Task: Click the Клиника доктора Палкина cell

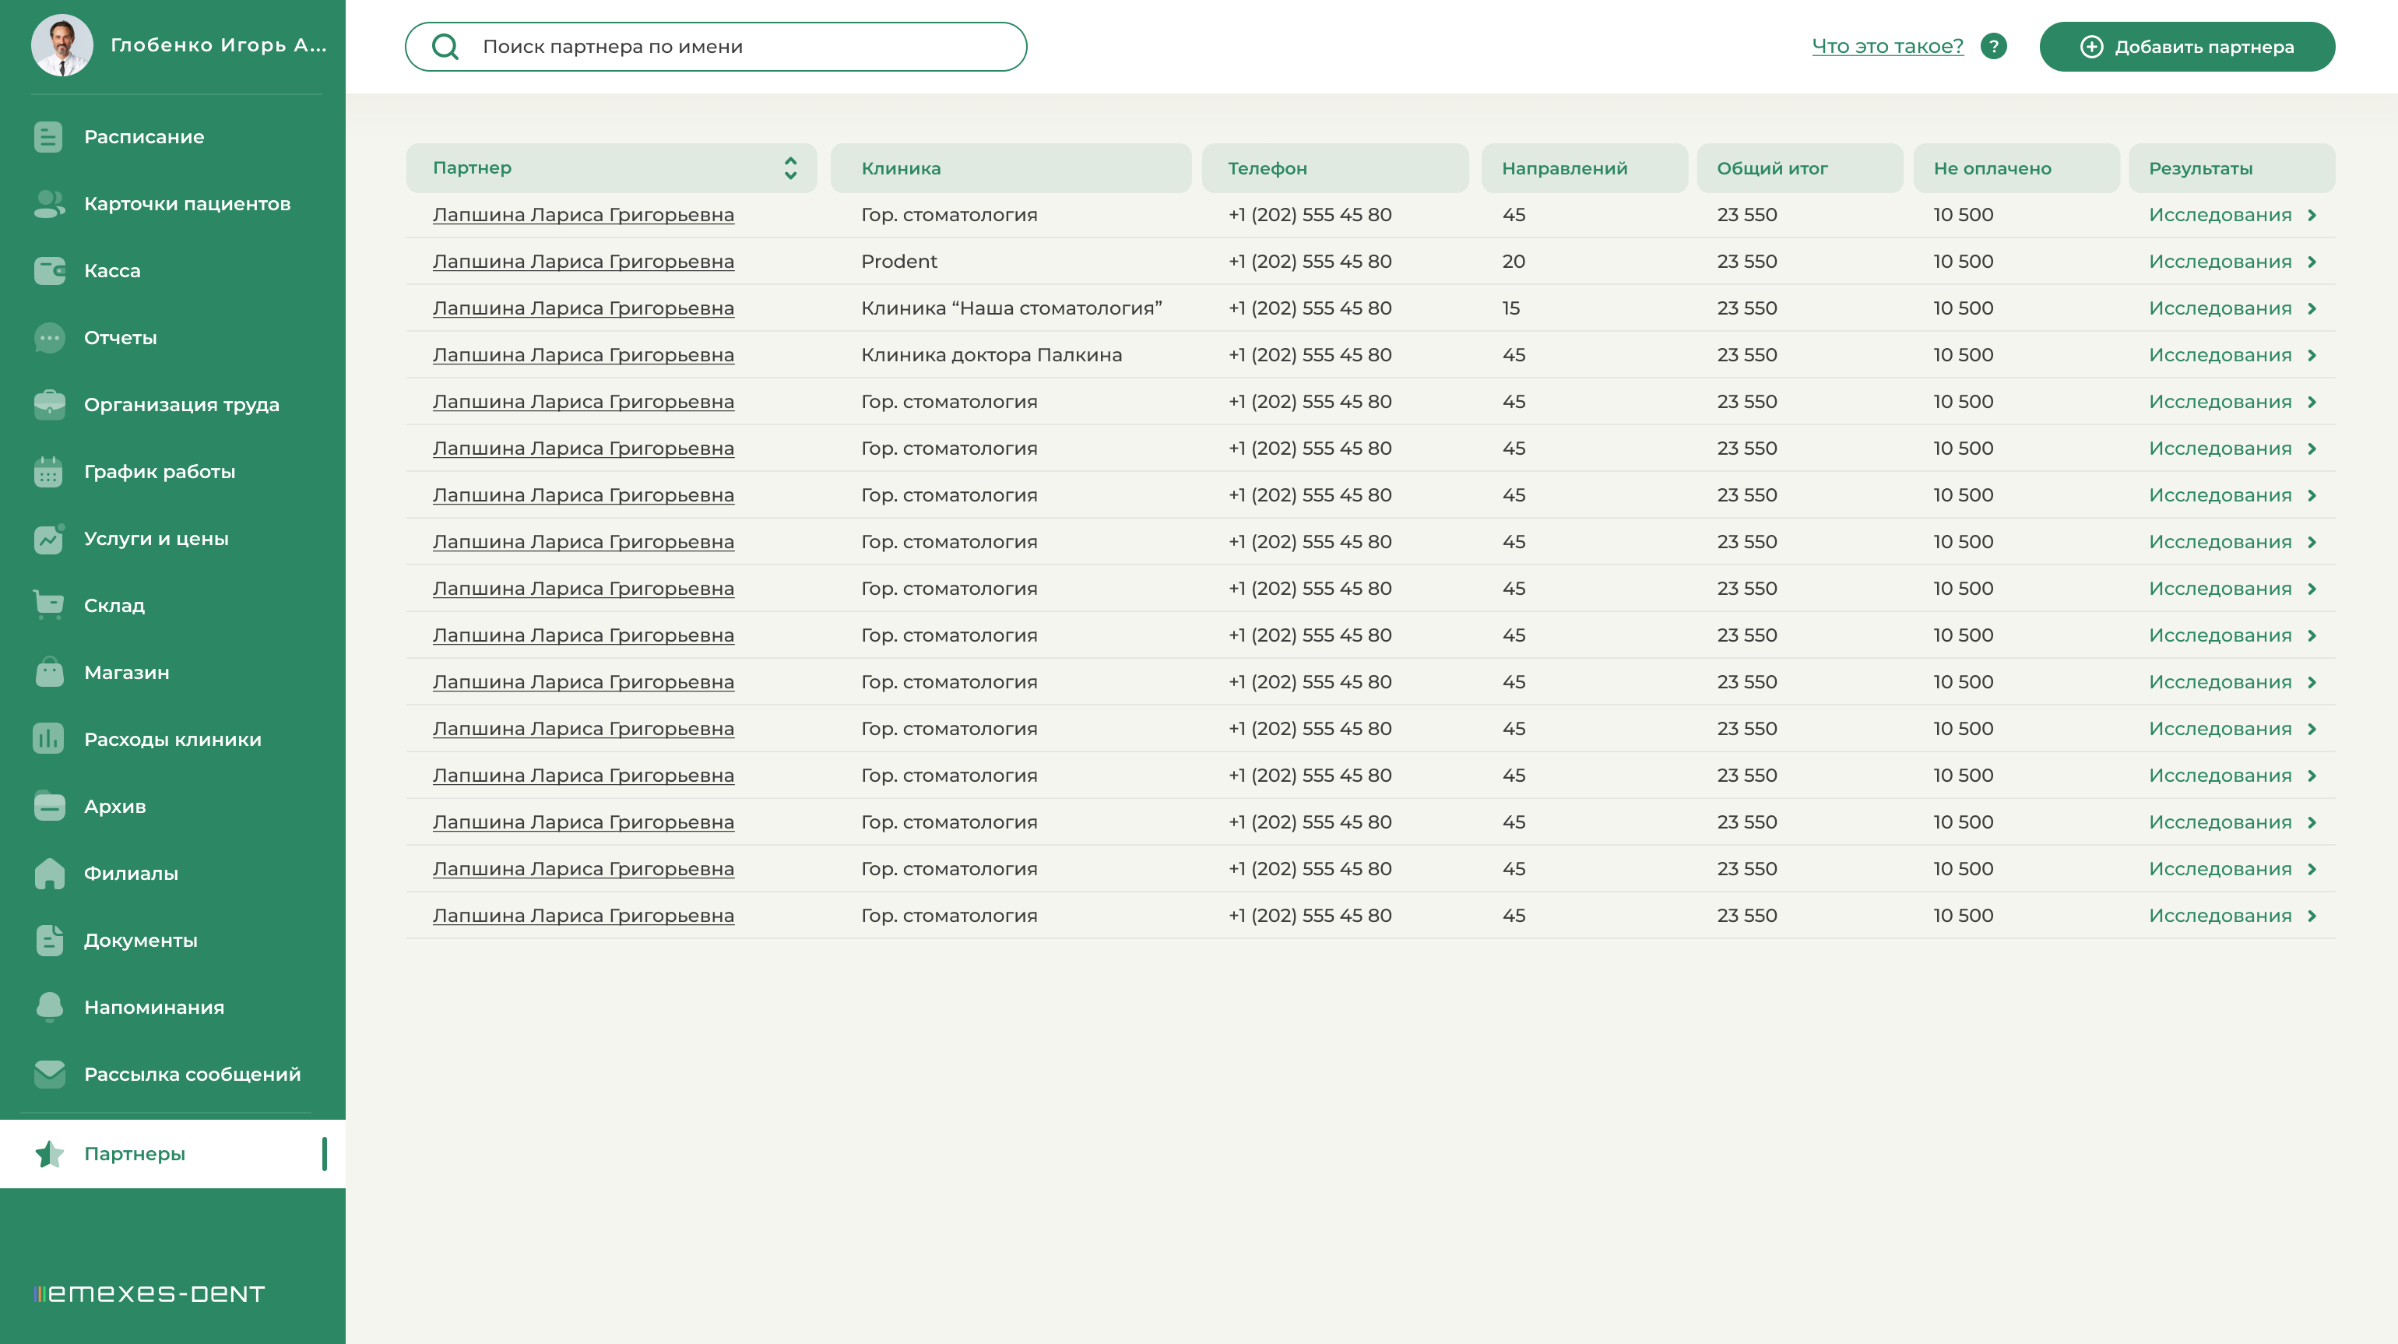Action: coord(991,354)
